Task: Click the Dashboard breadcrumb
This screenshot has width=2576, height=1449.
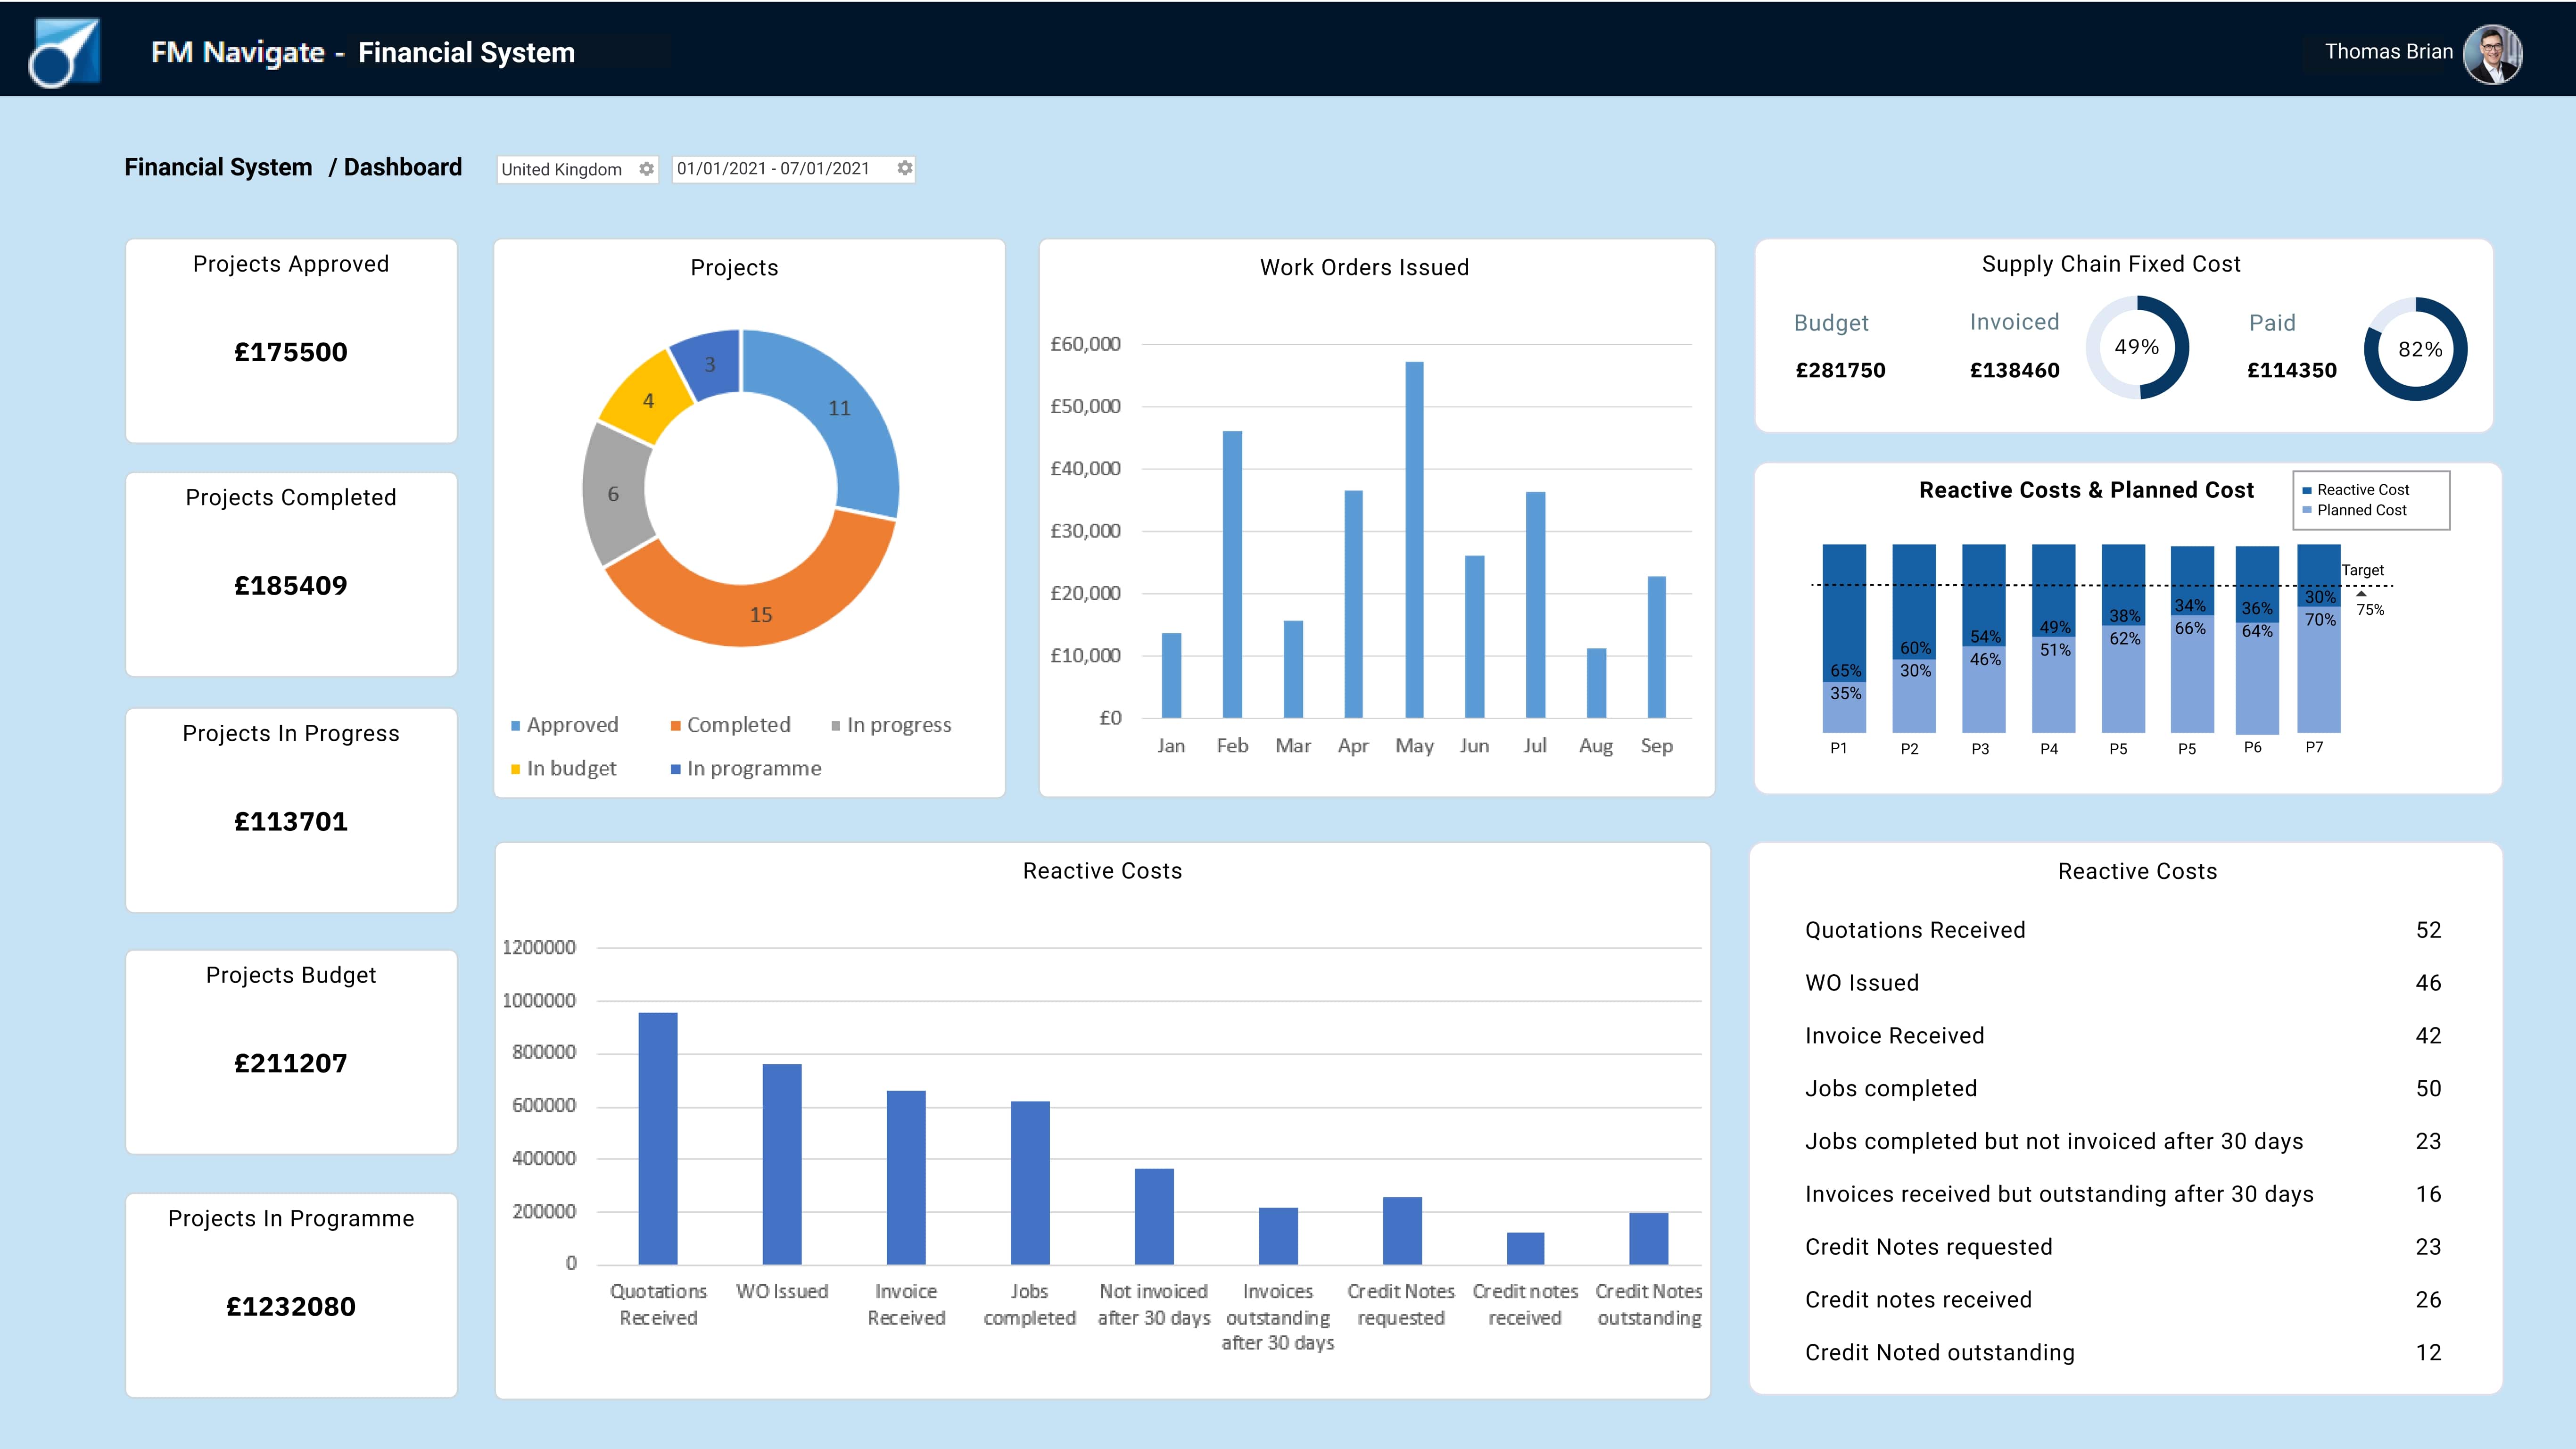Action: [403, 167]
